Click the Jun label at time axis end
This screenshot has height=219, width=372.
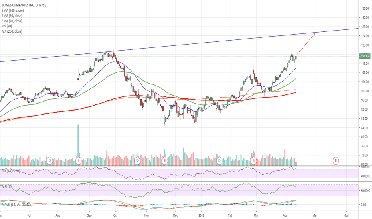click(346, 215)
